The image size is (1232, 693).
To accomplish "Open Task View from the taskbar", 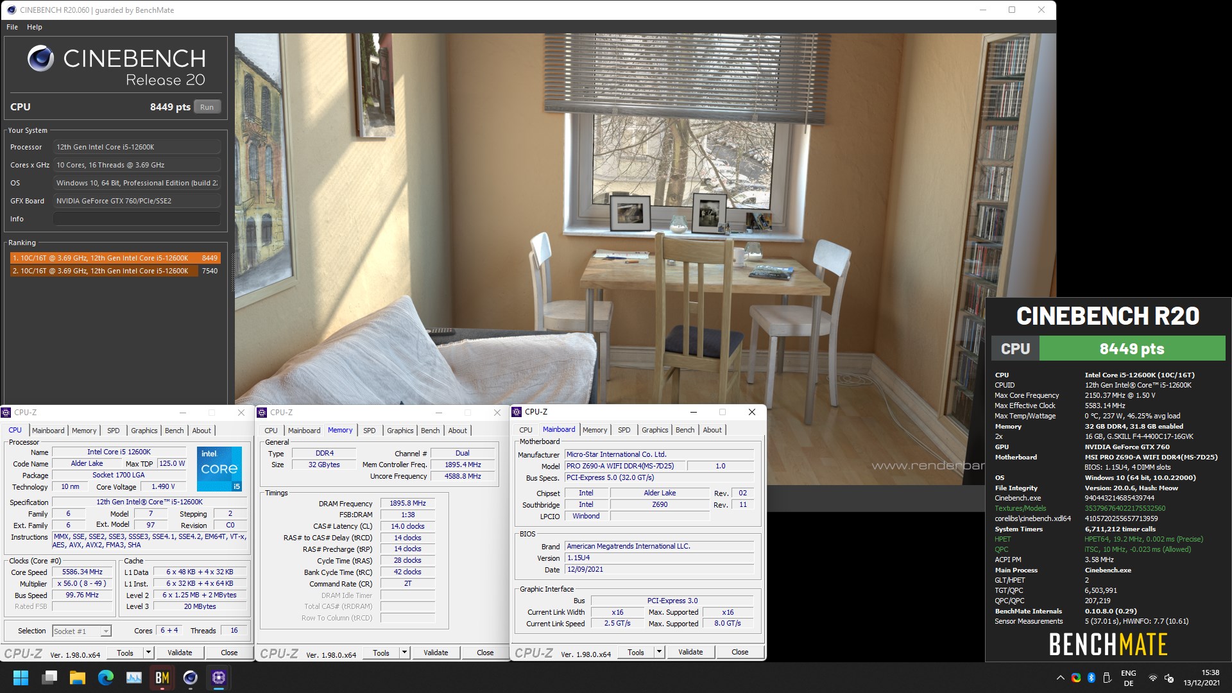I will [x=49, y=678].
